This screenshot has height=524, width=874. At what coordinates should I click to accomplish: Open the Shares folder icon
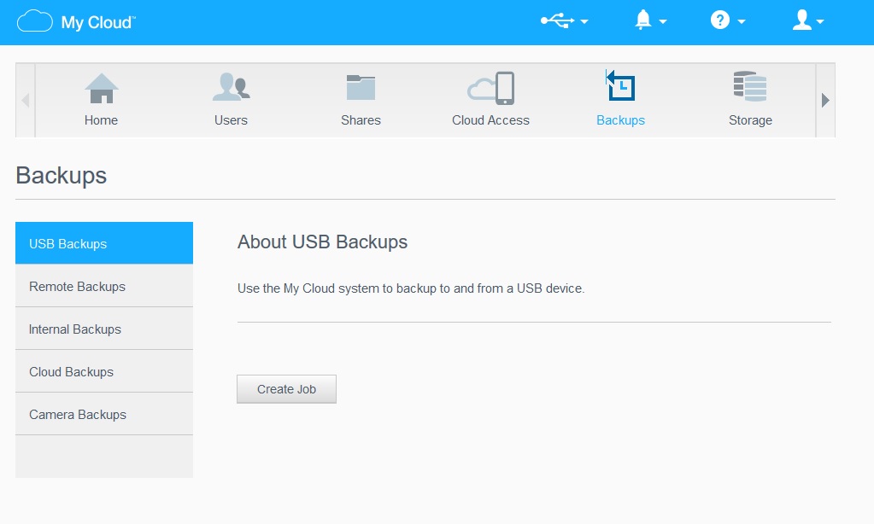361,87
